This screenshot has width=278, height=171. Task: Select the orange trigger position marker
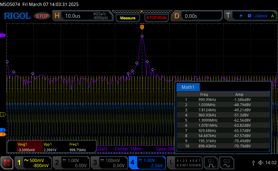[142, 27]
